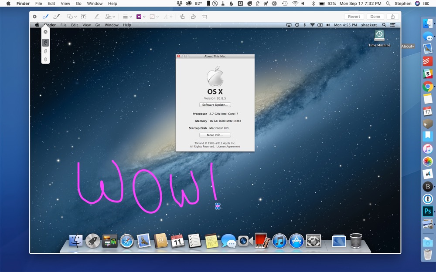This screenshot has width=436, height=272.
Task: Close the stroke style popover
Action: [46, 32]
